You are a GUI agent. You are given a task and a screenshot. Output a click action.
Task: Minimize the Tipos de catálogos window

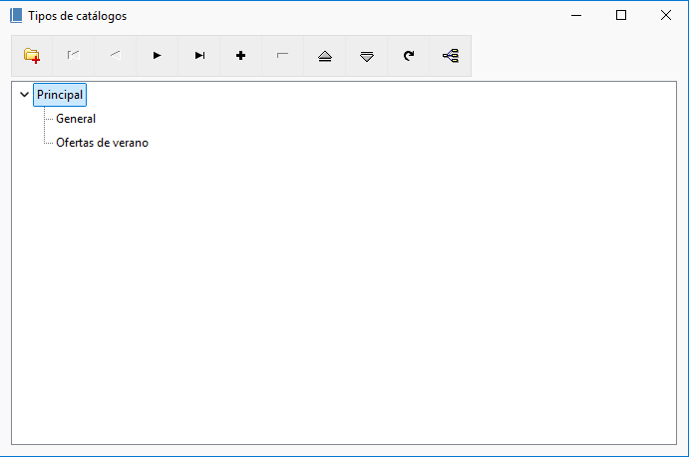click(576, 15)
